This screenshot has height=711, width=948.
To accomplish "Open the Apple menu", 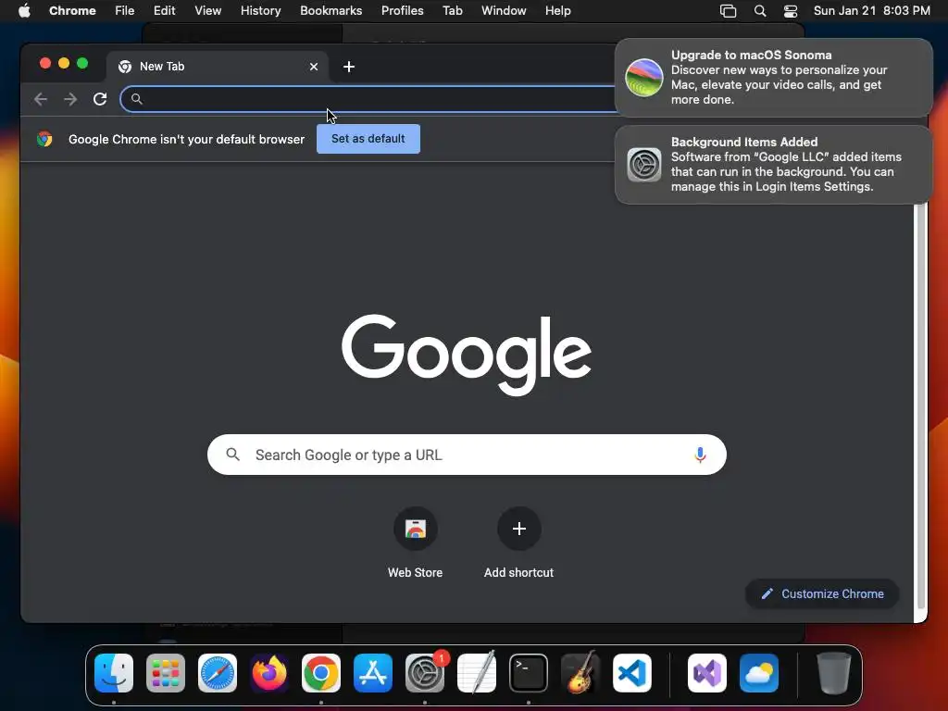I will click(x=24, y=11).
